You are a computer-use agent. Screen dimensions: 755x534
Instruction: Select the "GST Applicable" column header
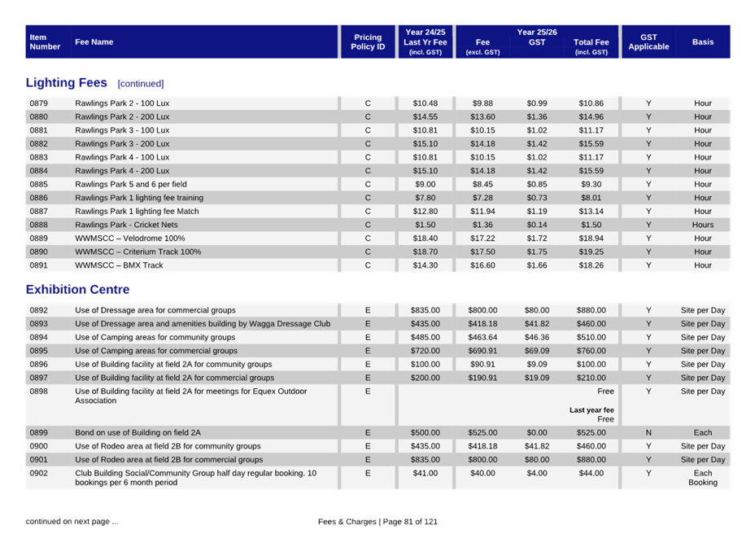point(648,42)
